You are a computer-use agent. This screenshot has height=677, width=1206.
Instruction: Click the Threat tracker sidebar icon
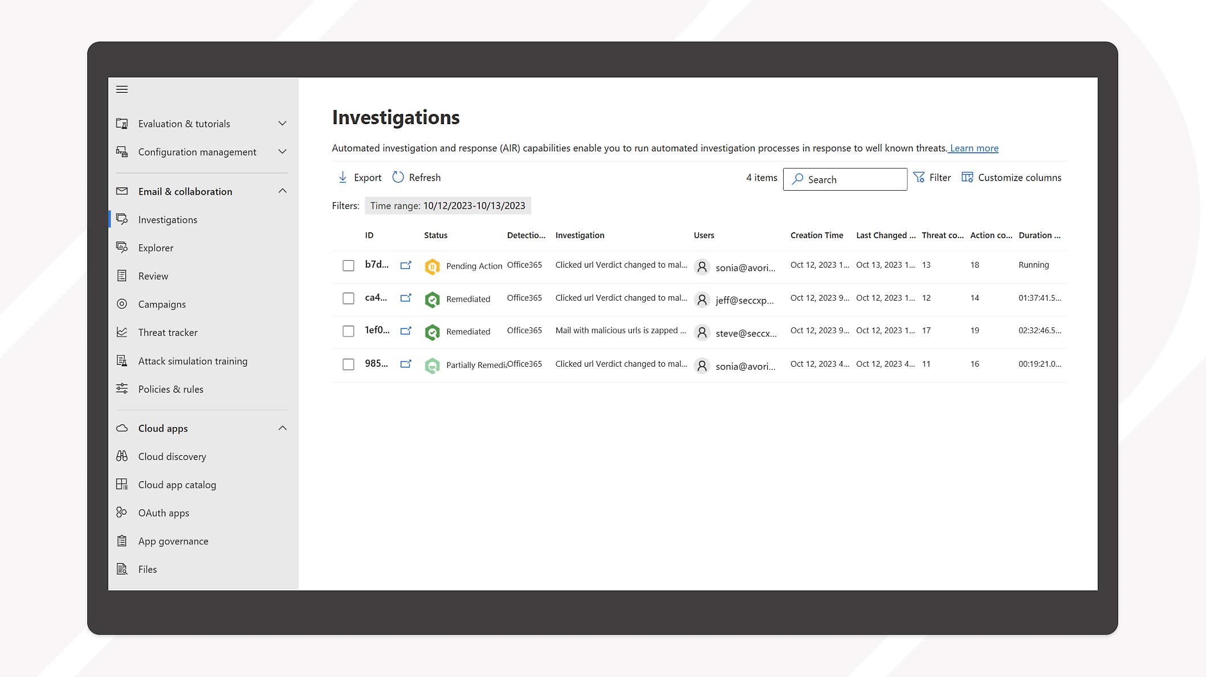pos(122,333)
